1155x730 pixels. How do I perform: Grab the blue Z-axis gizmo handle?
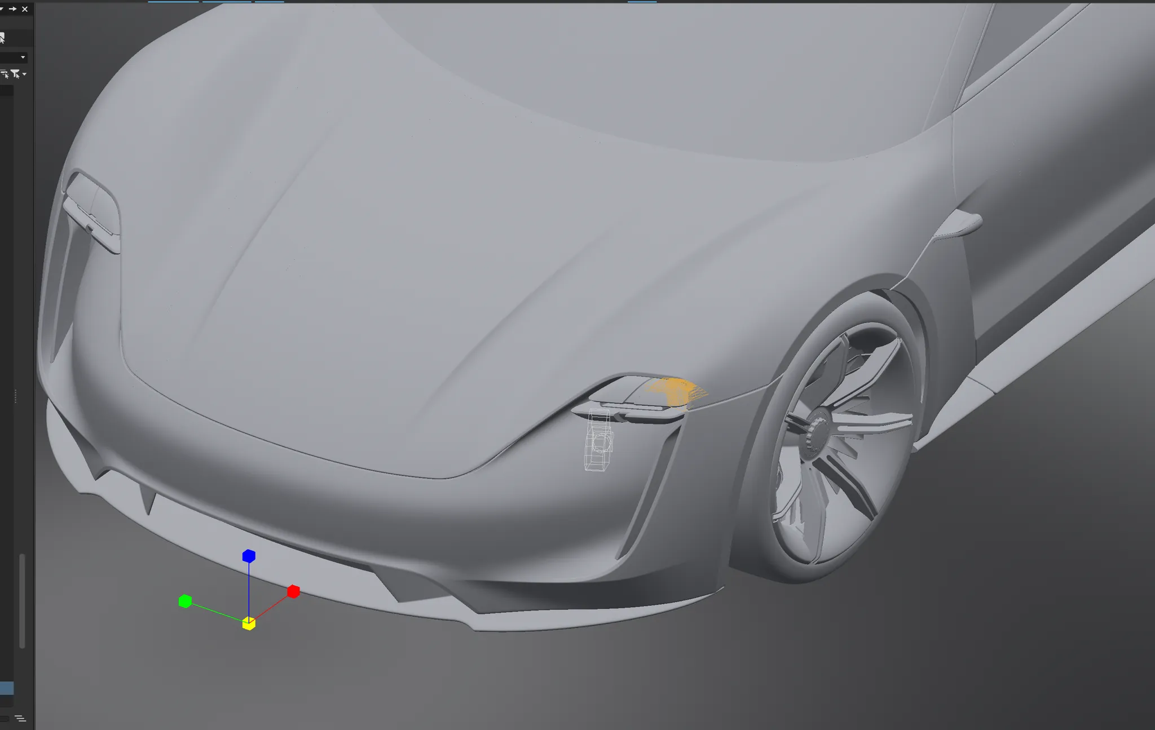(x=249, y=556)
